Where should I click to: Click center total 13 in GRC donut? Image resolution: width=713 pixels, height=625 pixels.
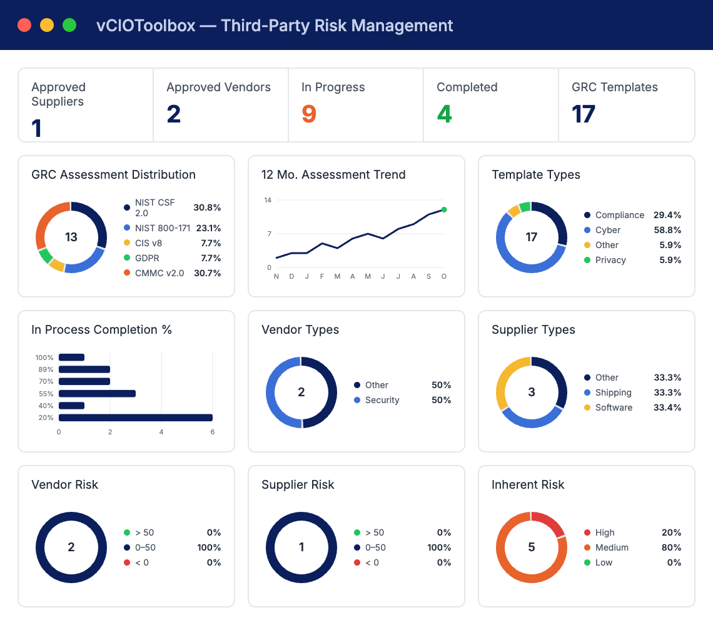coord(71,237)
